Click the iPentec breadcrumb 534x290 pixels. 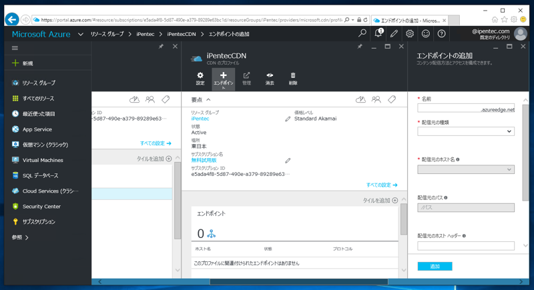coord(146,34)
